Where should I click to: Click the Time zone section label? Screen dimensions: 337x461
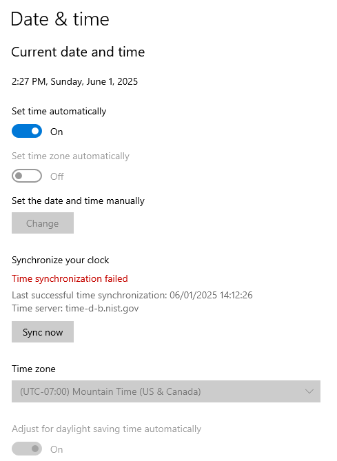click(34, 369)
